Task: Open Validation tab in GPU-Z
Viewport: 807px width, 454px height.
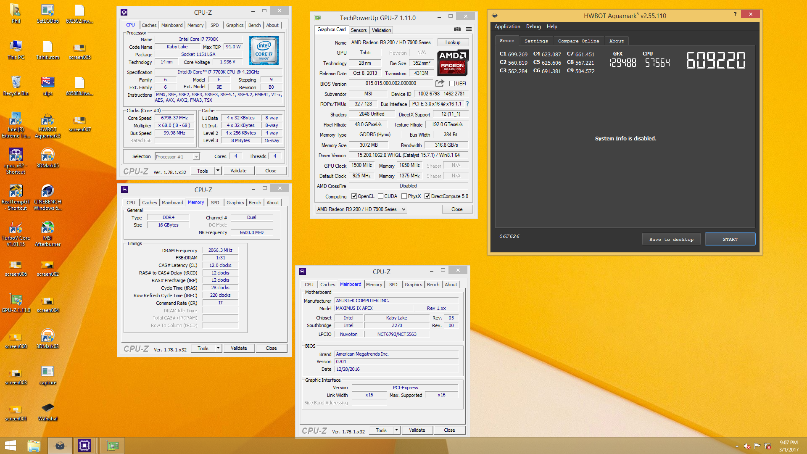Action: point(381,30)
